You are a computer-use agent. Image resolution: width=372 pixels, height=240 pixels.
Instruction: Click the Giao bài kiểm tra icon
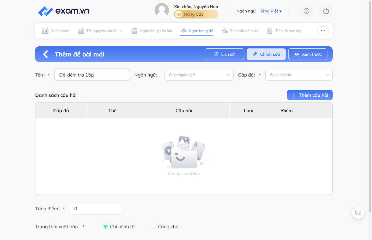[x=224, y=31]
